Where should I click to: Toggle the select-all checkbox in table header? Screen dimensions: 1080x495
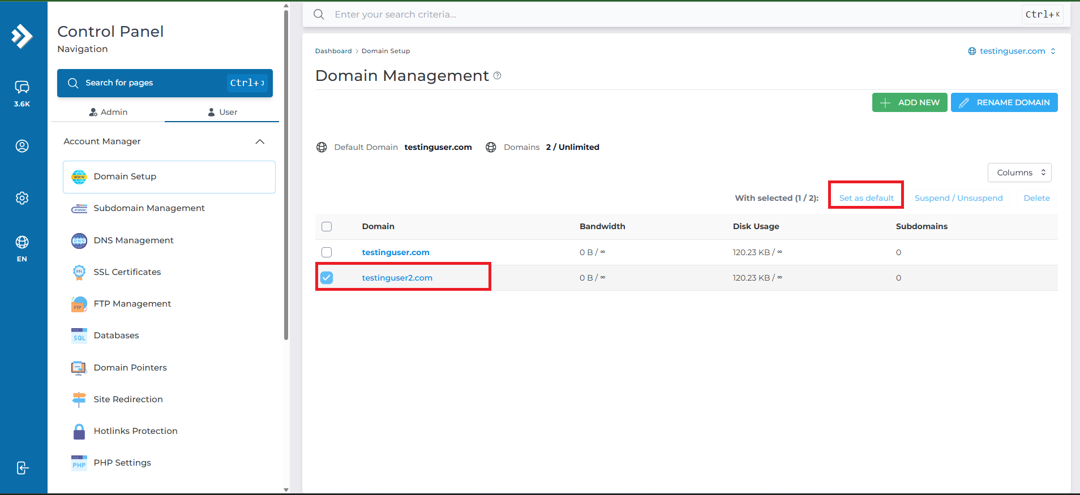[x=327, y=226]
